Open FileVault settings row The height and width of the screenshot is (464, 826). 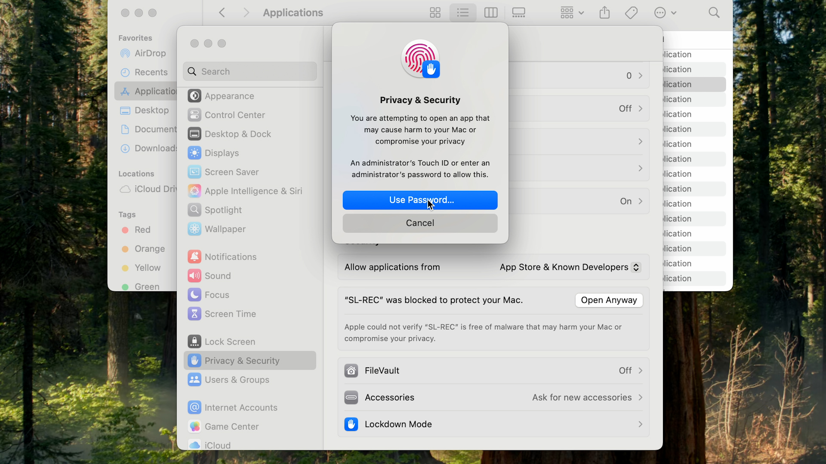pos(493,371)
